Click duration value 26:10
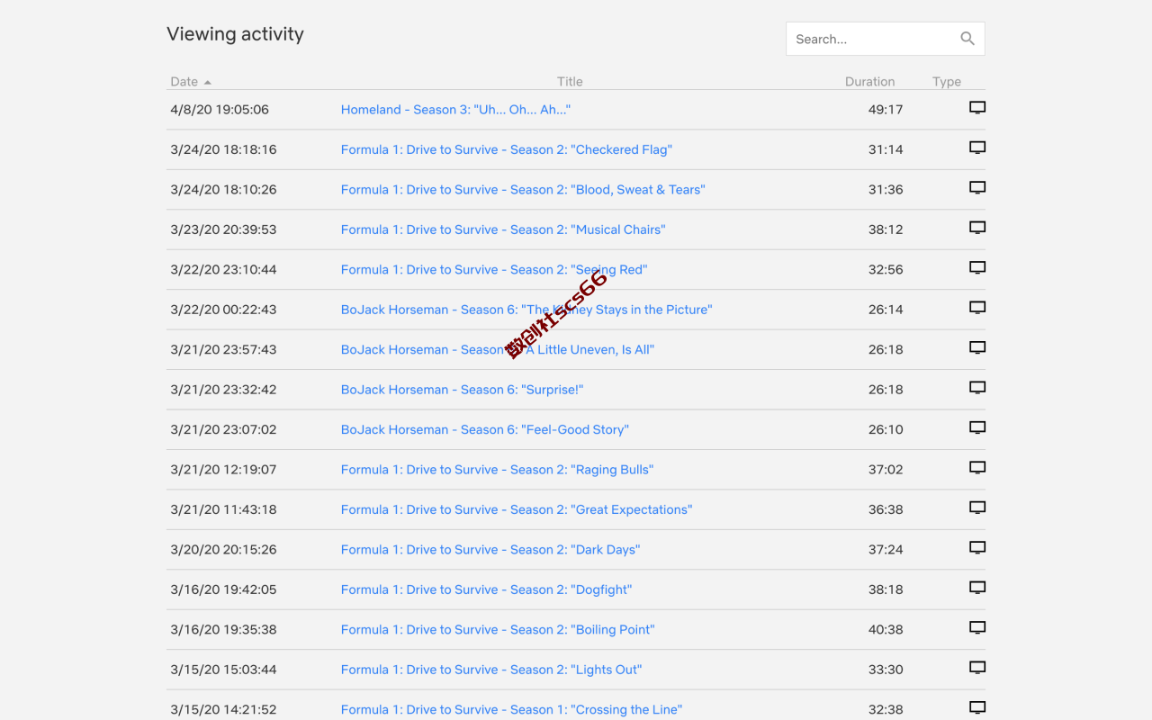Viewport: 1152px width, 720px height. pyautogui.click(x=886, y=429)
